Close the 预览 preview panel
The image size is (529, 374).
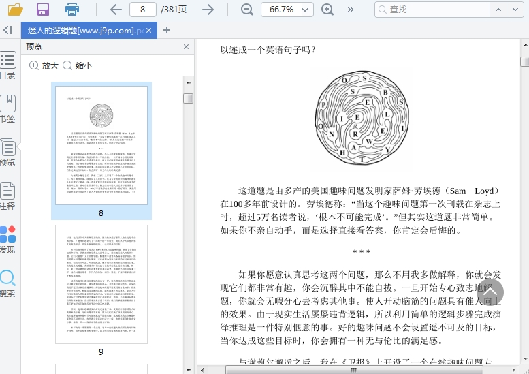click(x=187, y=47)
